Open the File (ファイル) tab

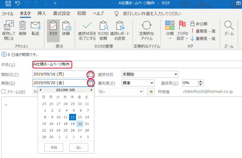7,13
